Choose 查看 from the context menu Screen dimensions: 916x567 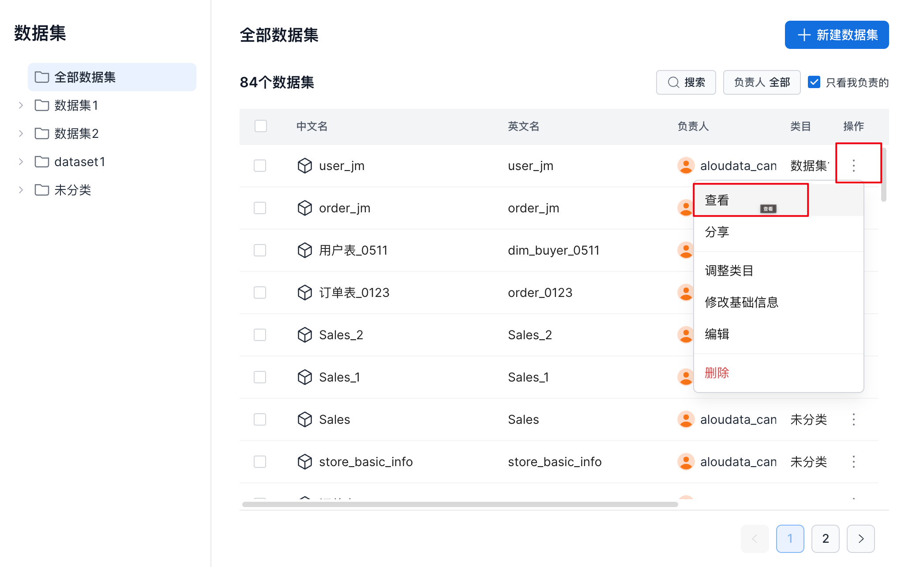click(x=717, y=200)
